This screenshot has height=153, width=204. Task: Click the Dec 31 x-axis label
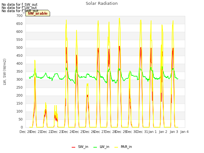142,132
